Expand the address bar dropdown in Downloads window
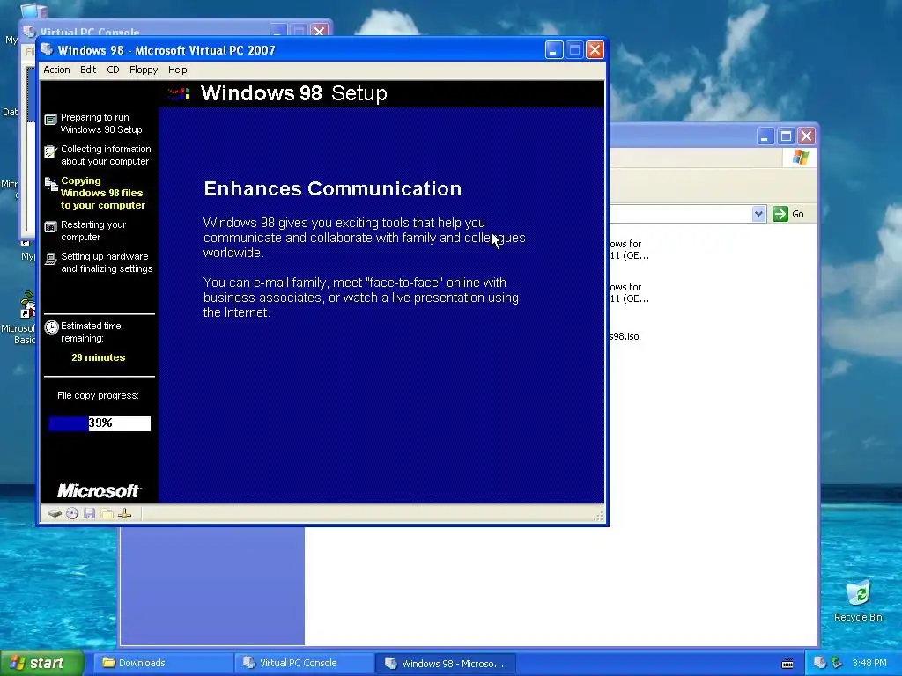902x676 pixels. [x=758, y=214]
